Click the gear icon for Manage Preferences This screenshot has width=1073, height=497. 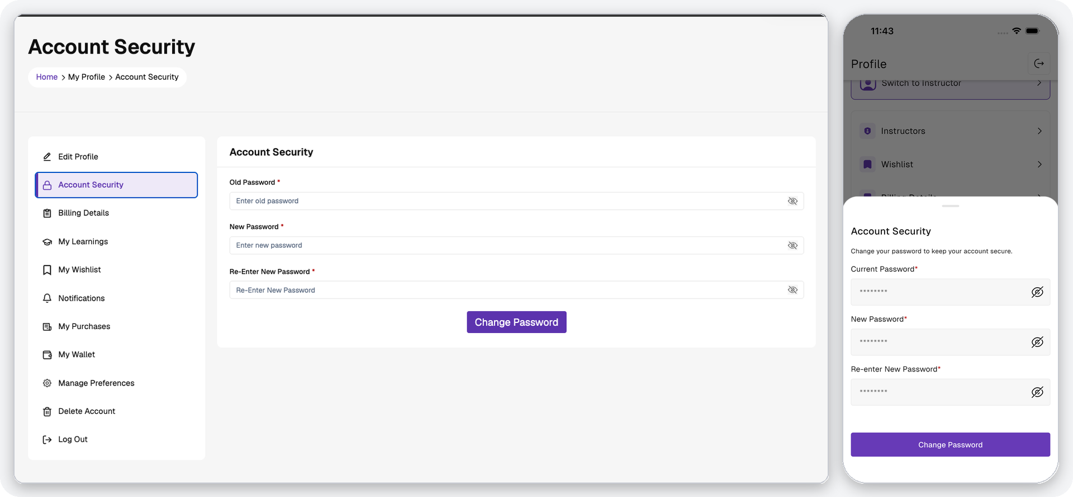[x=47, y=383]
